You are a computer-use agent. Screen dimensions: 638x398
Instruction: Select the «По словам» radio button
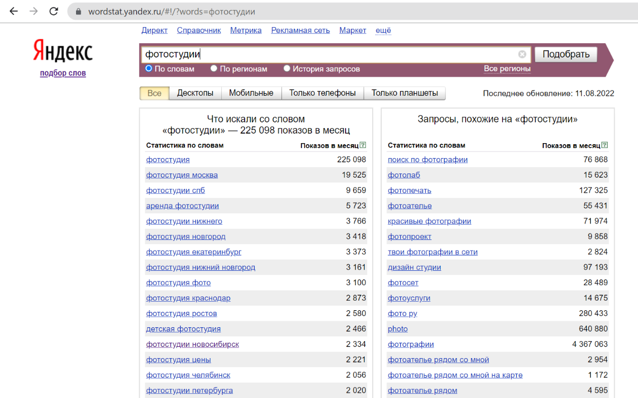pyautogui.click(x=149, y=69)
